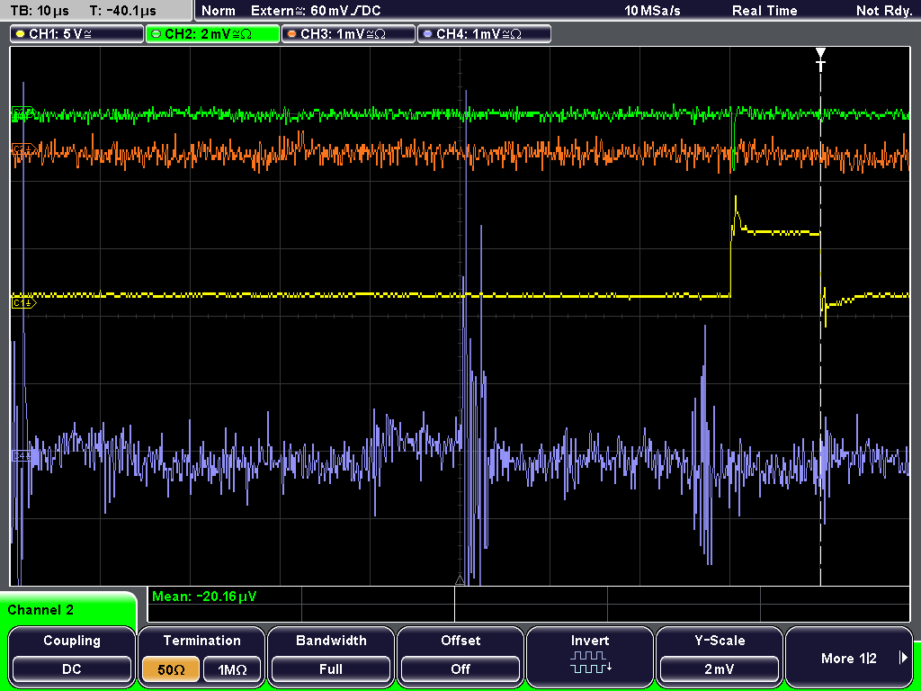921x691 pixels.
Task: Click the More page arrow icon
Action: 903,658
